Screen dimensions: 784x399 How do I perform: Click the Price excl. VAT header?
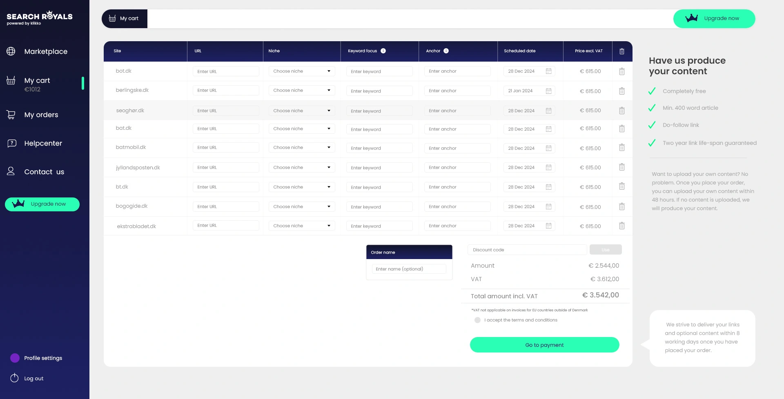click(x=588, y=51)
